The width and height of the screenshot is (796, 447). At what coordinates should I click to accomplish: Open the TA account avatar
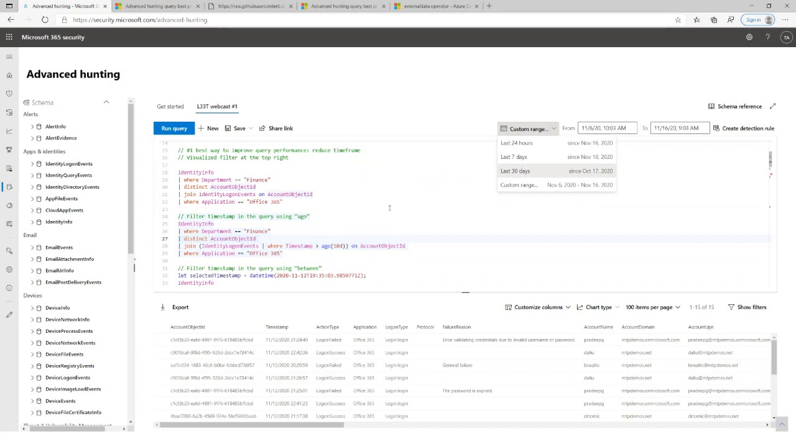coord(787,37)
